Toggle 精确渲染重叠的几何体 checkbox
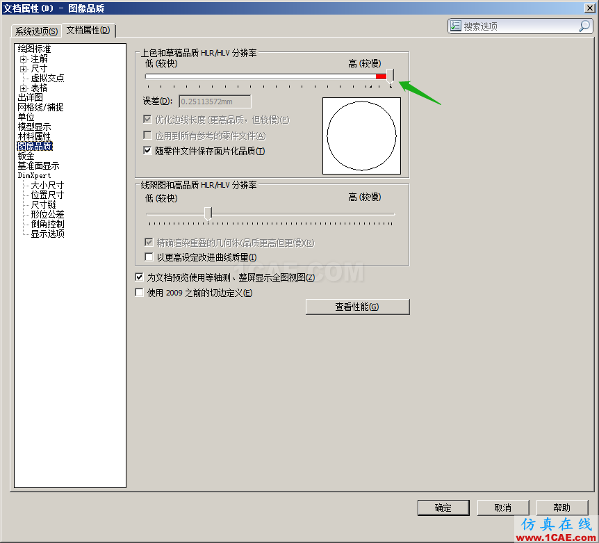 coord(149,242)
